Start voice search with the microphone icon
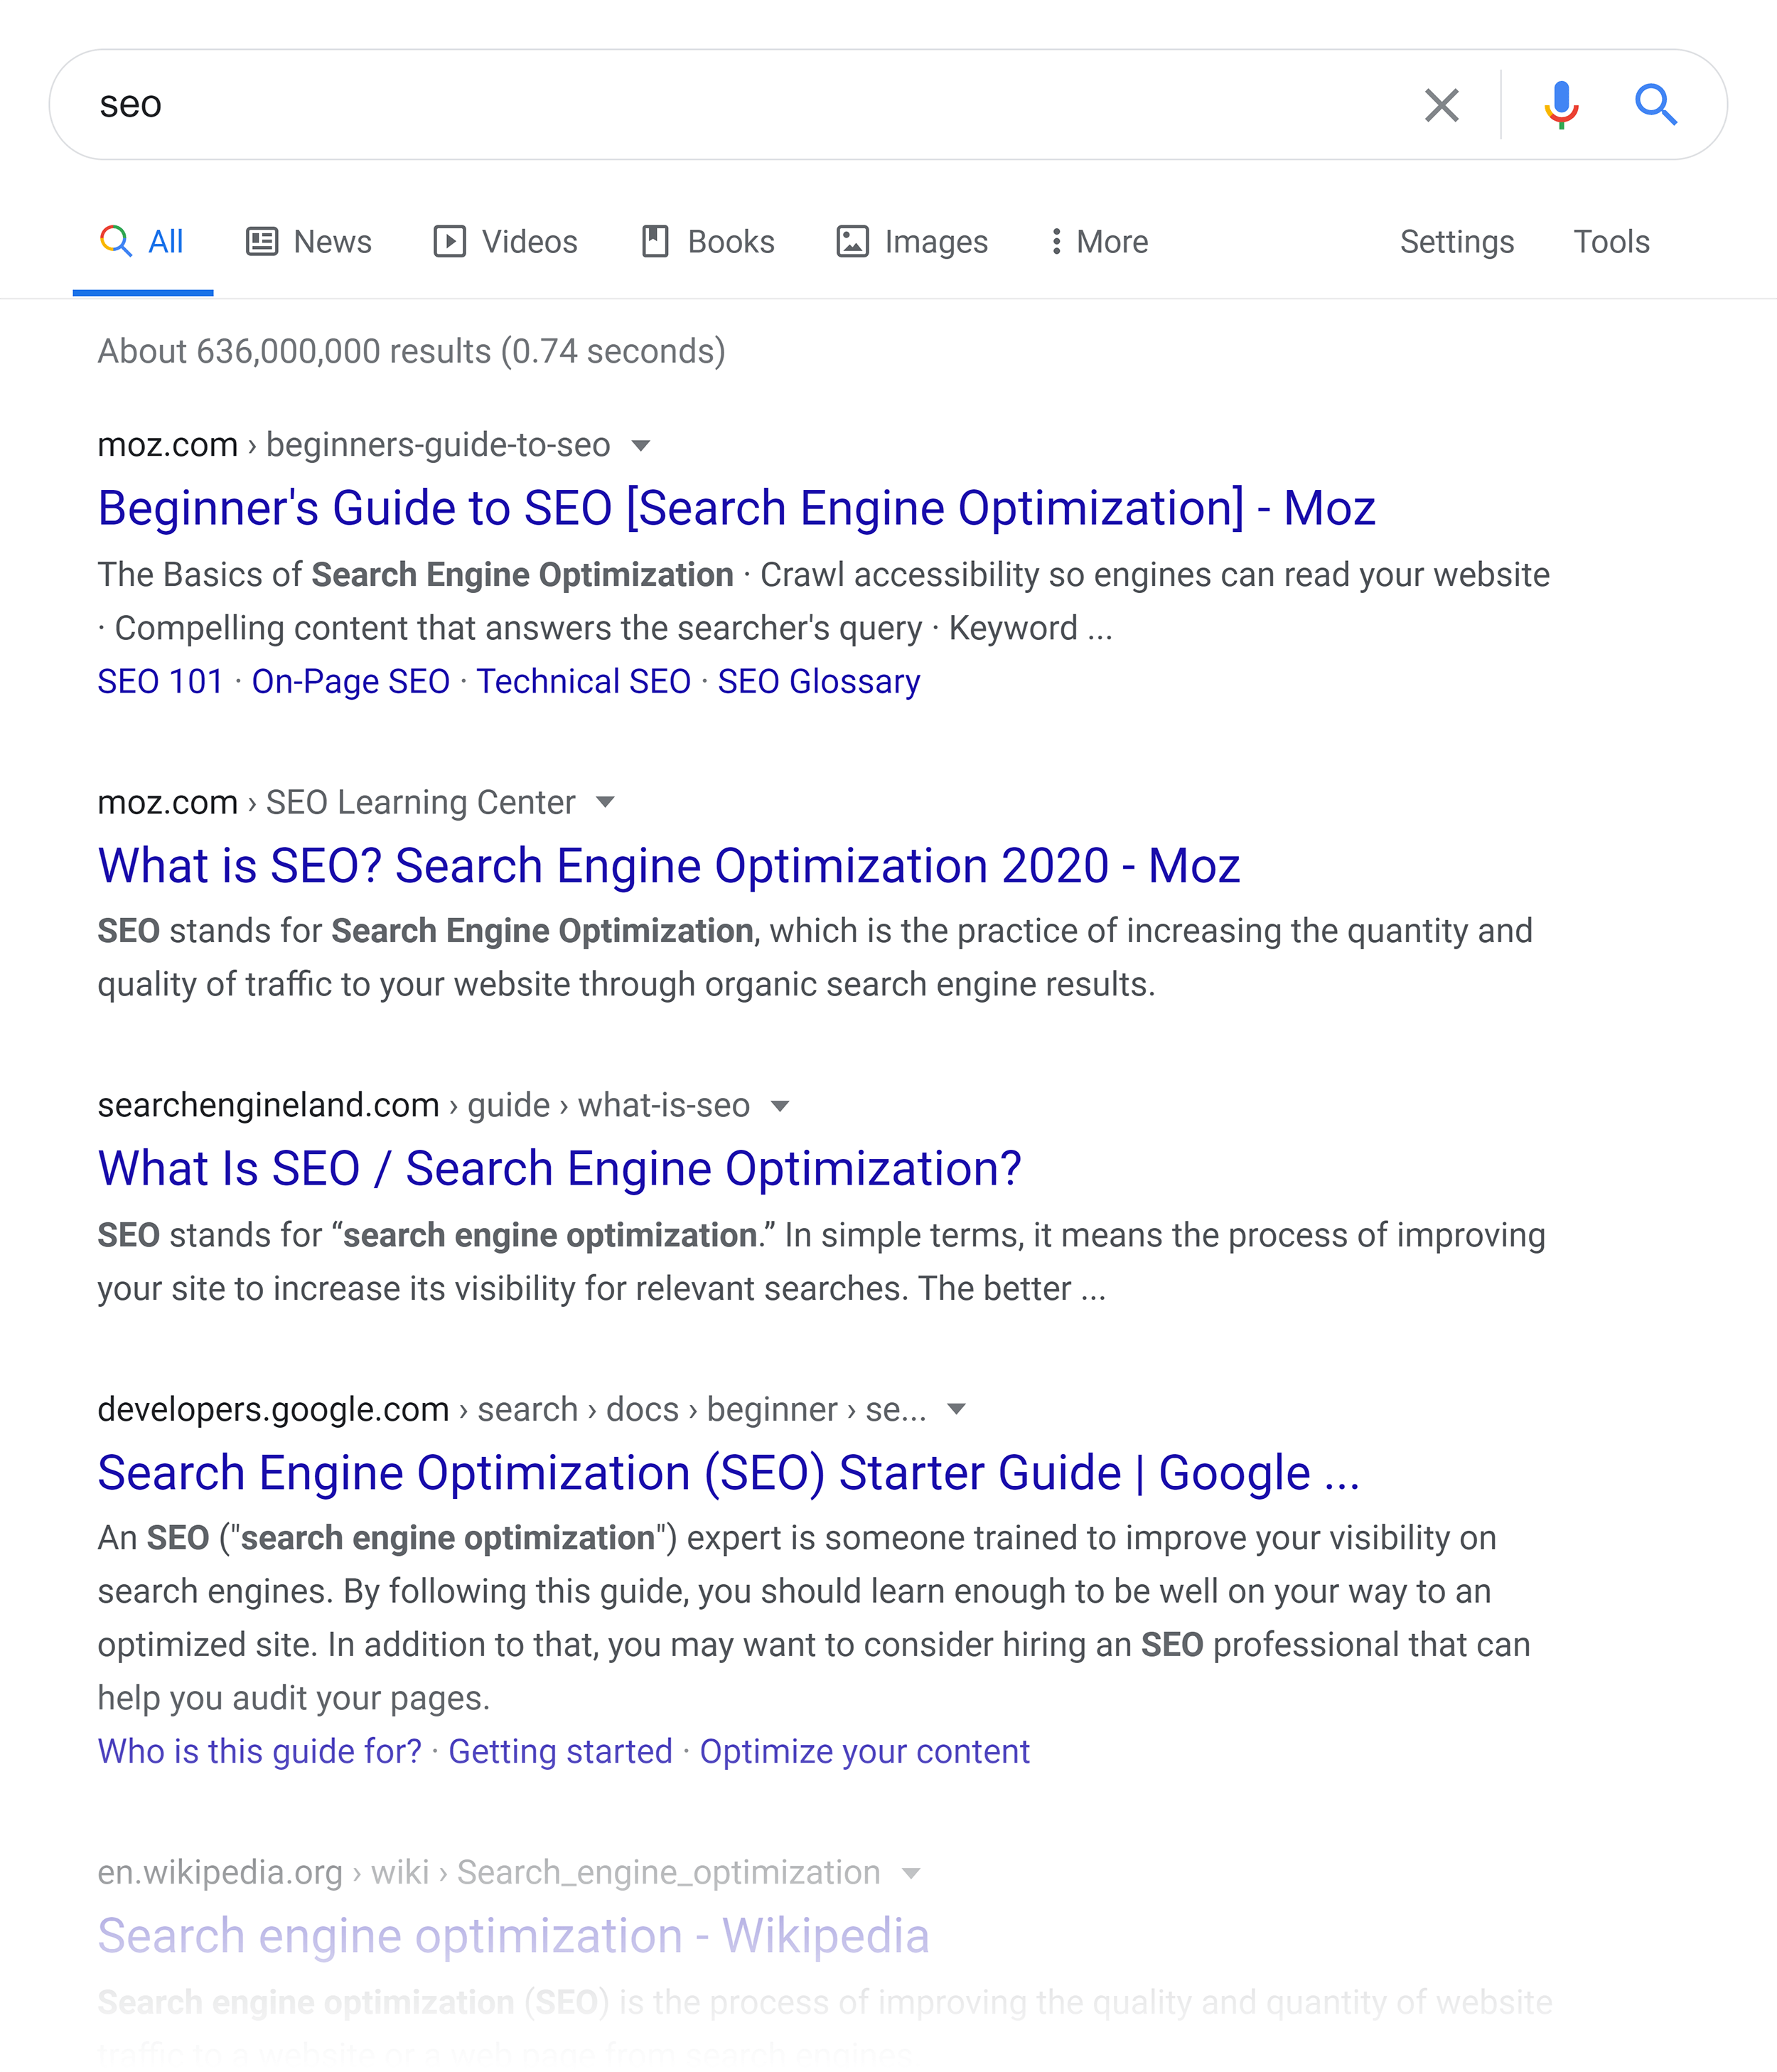Image resolution: width=1777 pixels, height=2072 pixels. (1561, 104)
